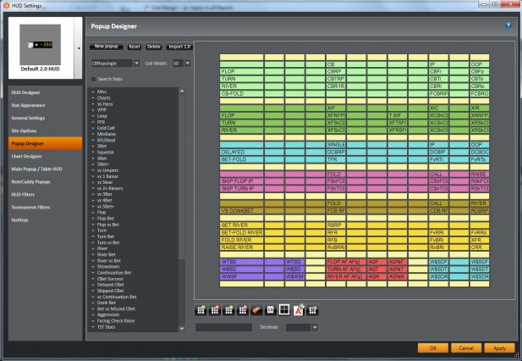The height and width of the screenshot is (361, 522).
Task: Open the General Settings section
Action: click(46, 118)
